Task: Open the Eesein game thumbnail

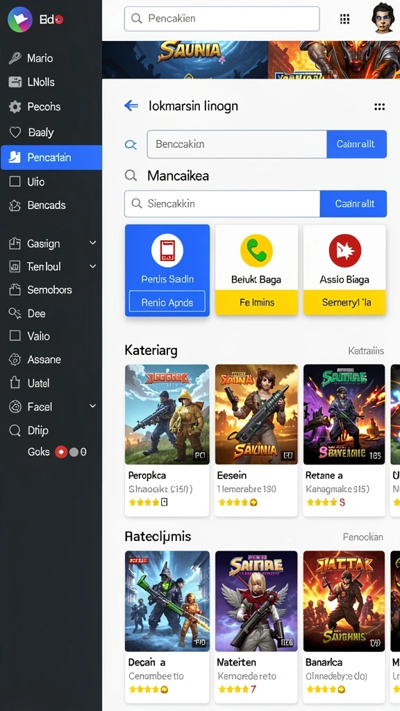Action: click(256, 415)
